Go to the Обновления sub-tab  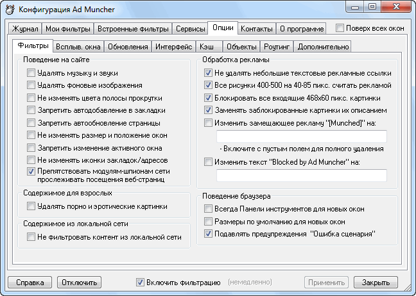tap(128, 46)
